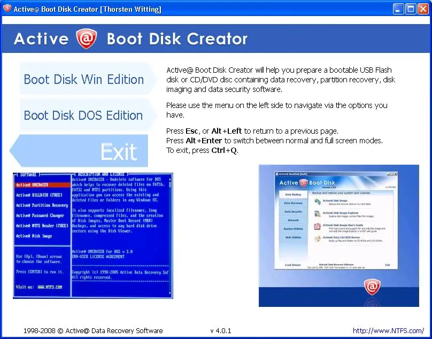The height and width of the screenshot is (339, 432).
Task: Maximize the Boot Disk Creator window
Action: pyautogui.click(x=411, y=9)
